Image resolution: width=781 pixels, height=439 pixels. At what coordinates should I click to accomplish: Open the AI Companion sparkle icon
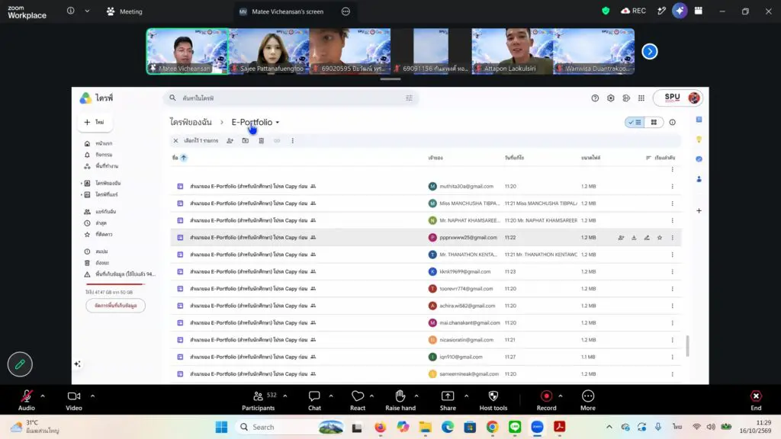click(x=680, y=11)
